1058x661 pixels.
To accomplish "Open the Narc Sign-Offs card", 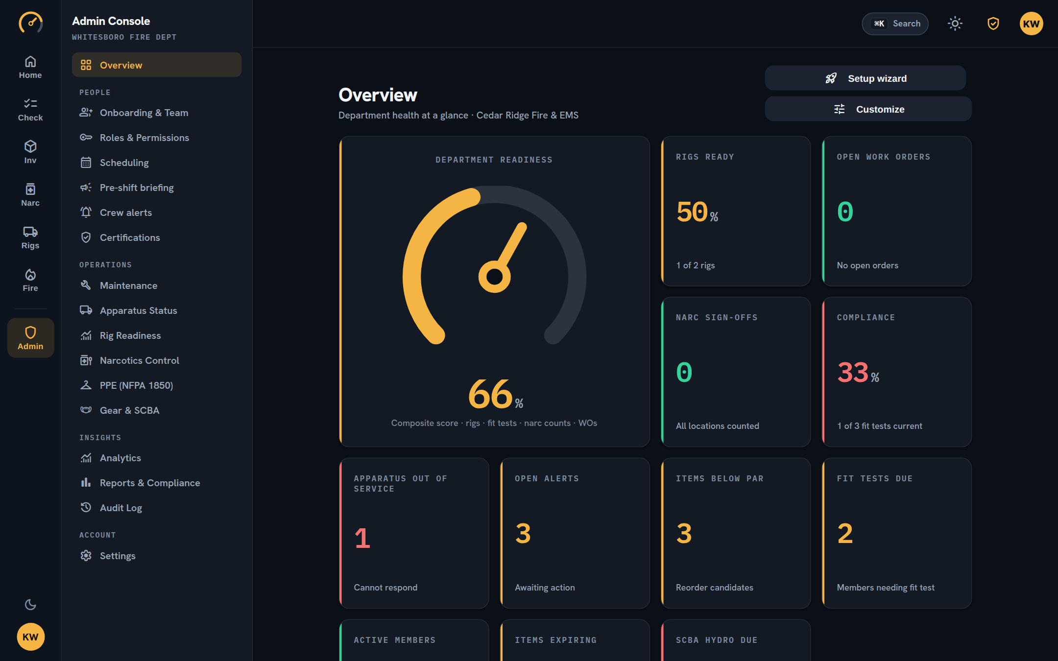I will point(736,372).
